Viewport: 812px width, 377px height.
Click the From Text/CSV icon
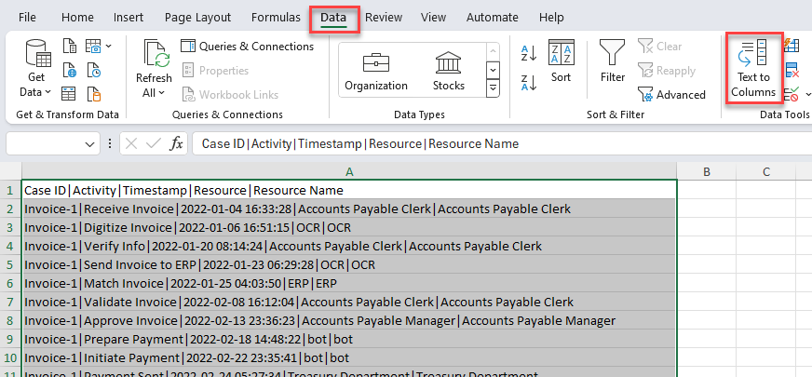pyautogui.click(x=70, y=46)
